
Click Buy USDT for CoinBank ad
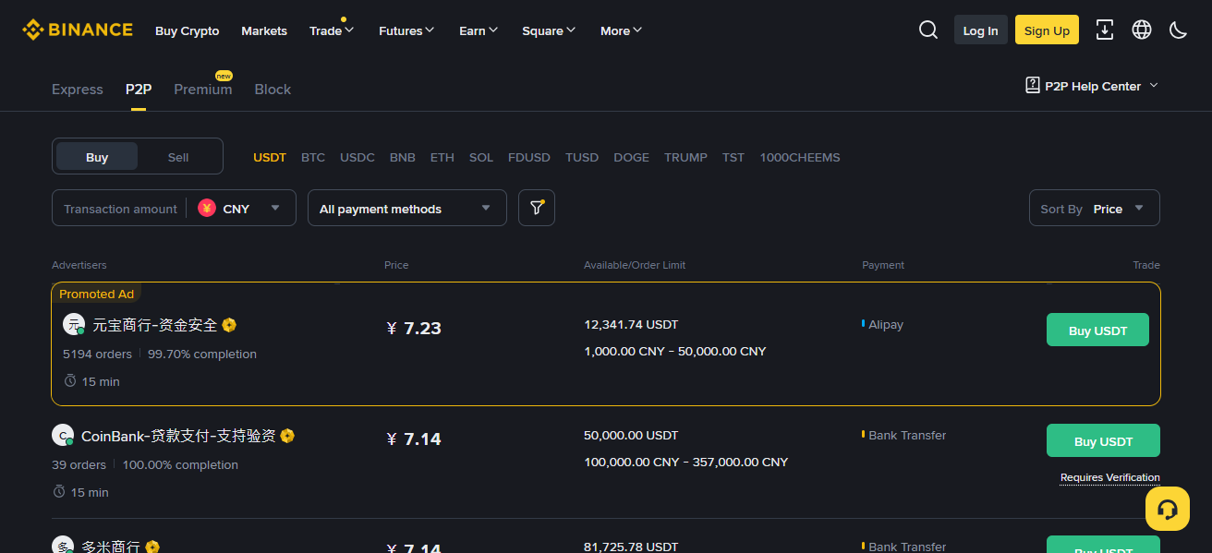1103,440
